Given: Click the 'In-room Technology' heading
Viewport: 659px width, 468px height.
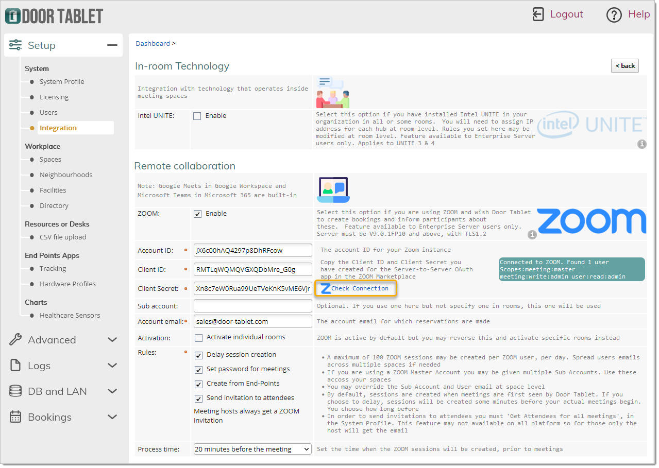Looking at the screenshot, I should click(x=182, y=66).
